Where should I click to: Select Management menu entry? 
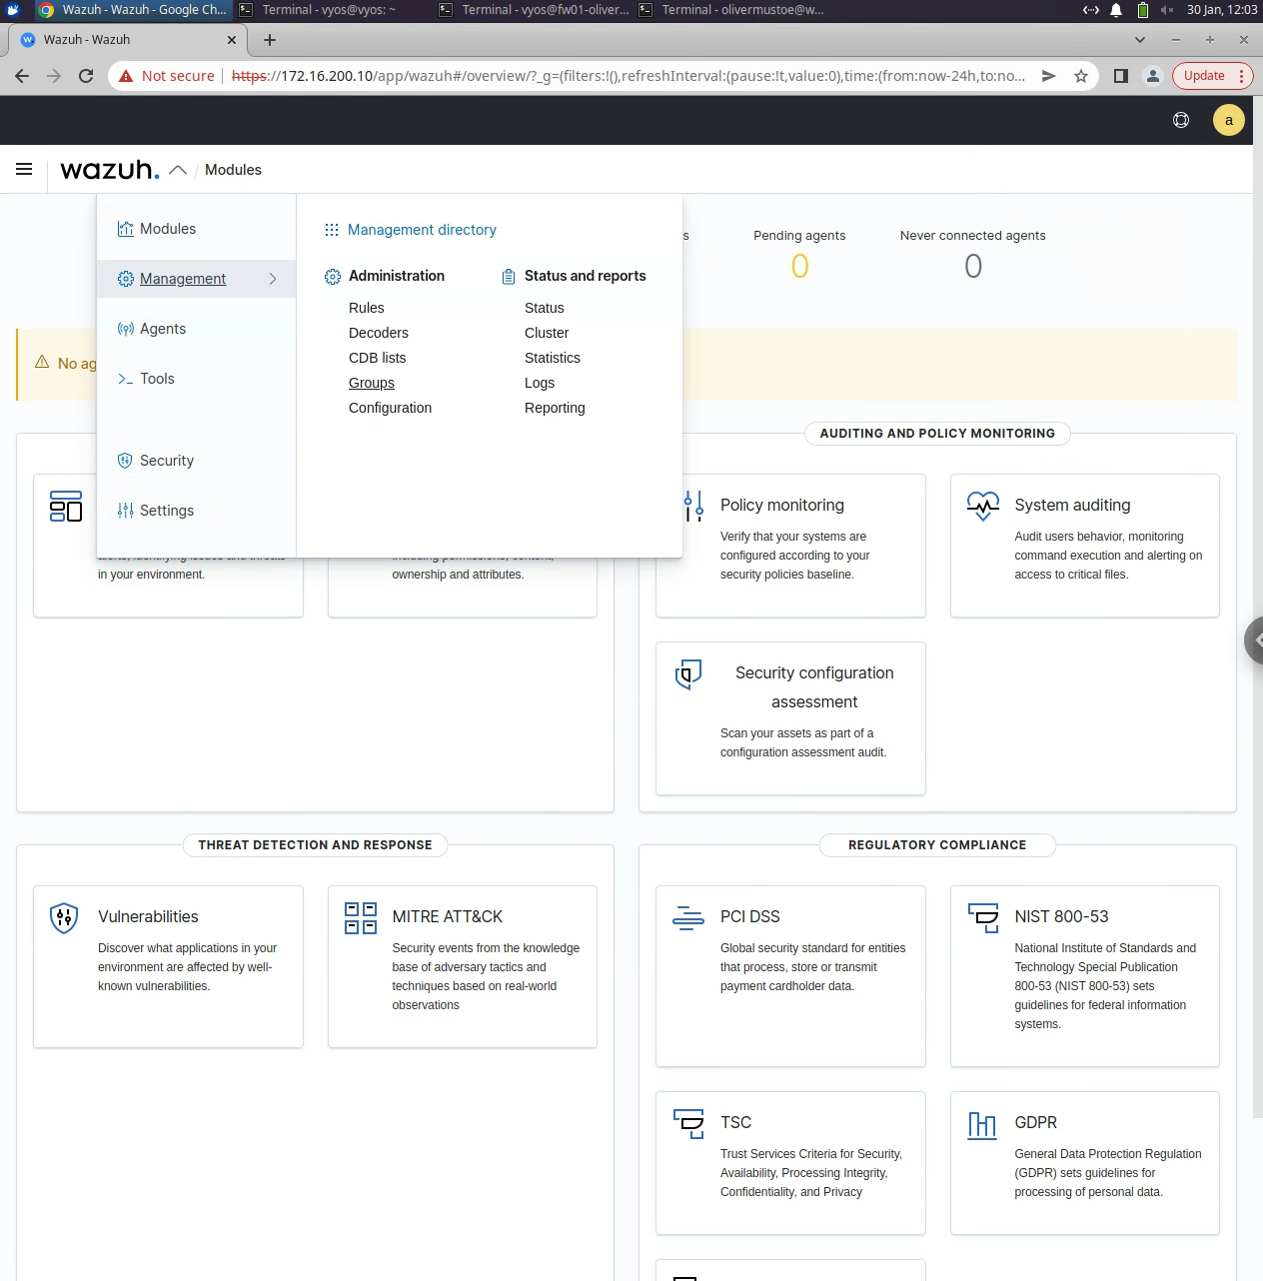(183, 279)
